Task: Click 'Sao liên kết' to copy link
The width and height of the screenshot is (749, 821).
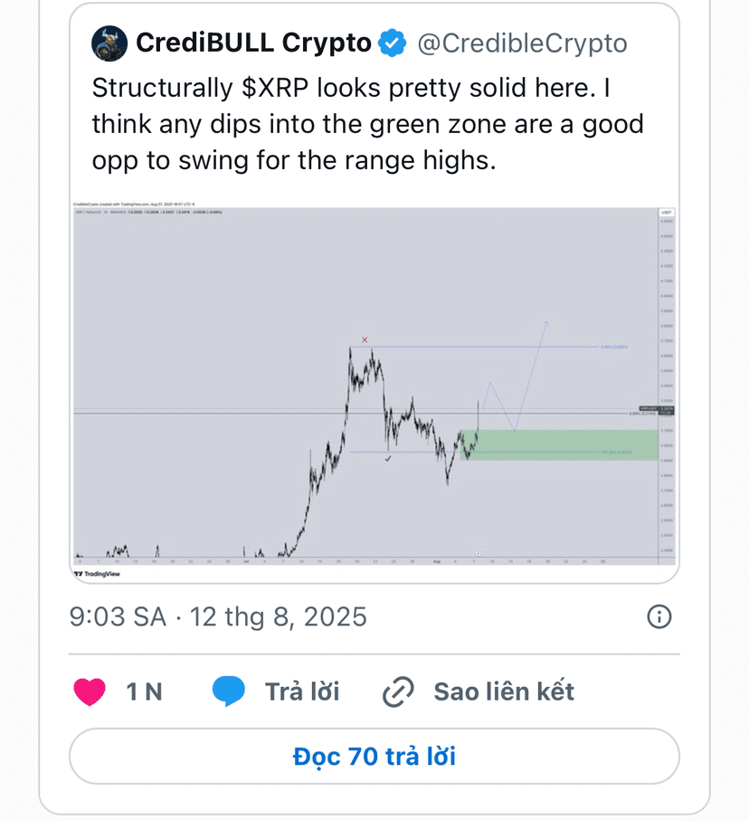Action: point(504,692)
